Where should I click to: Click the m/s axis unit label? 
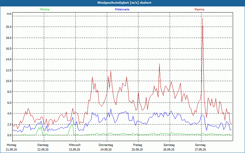tap(9, 14)
